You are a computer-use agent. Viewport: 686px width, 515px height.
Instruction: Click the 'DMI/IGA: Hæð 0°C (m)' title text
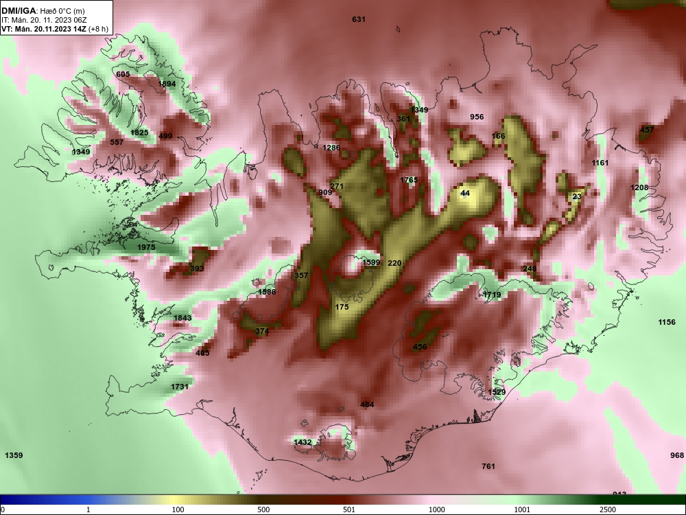tap(43, 11)
